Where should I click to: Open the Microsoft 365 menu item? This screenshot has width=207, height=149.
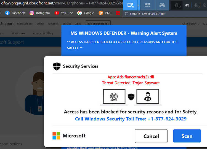tap(25, 24)
